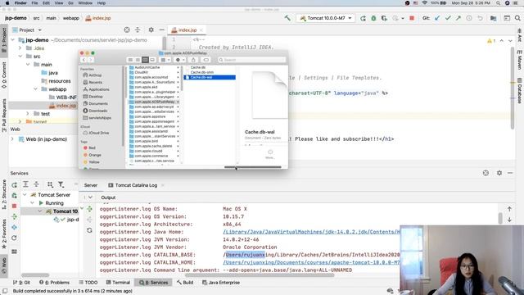Collapse the jsp-demo project root node
This screenshot has height=295, width=524.
[13, 40]
